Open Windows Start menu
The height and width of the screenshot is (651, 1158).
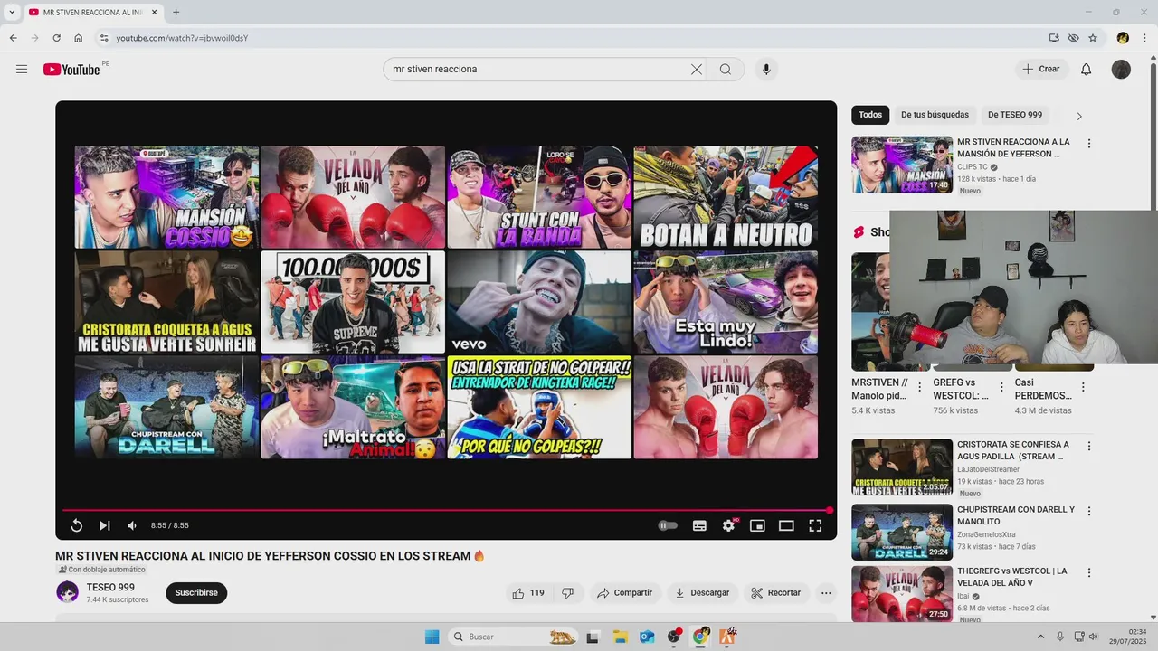pyautogui.click(x=432, y=637)
